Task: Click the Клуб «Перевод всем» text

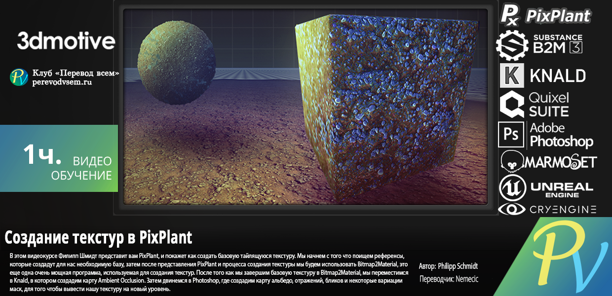Action: click(x=76, y=73)
